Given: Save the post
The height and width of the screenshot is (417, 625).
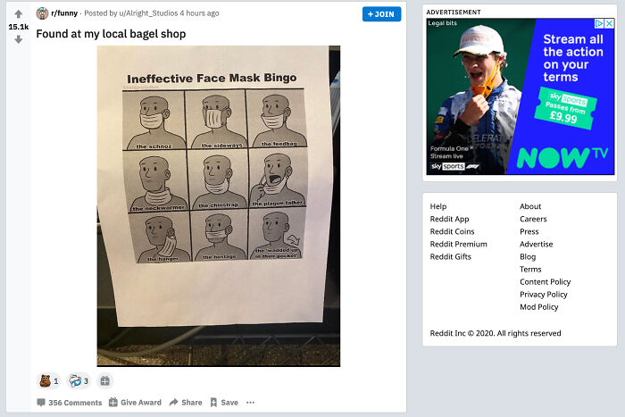Looking at the screenshot, I should (224, 403).
